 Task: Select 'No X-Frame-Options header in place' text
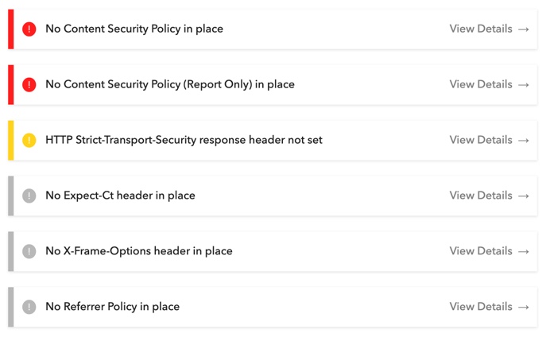tap(139, 251)
